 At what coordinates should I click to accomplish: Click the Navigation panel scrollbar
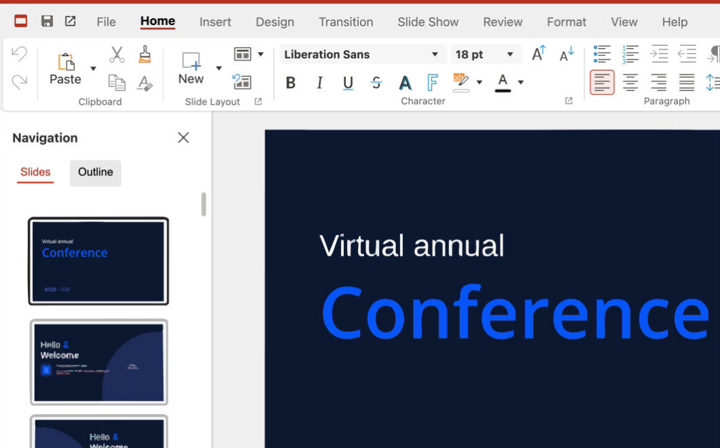pos(203,204)
